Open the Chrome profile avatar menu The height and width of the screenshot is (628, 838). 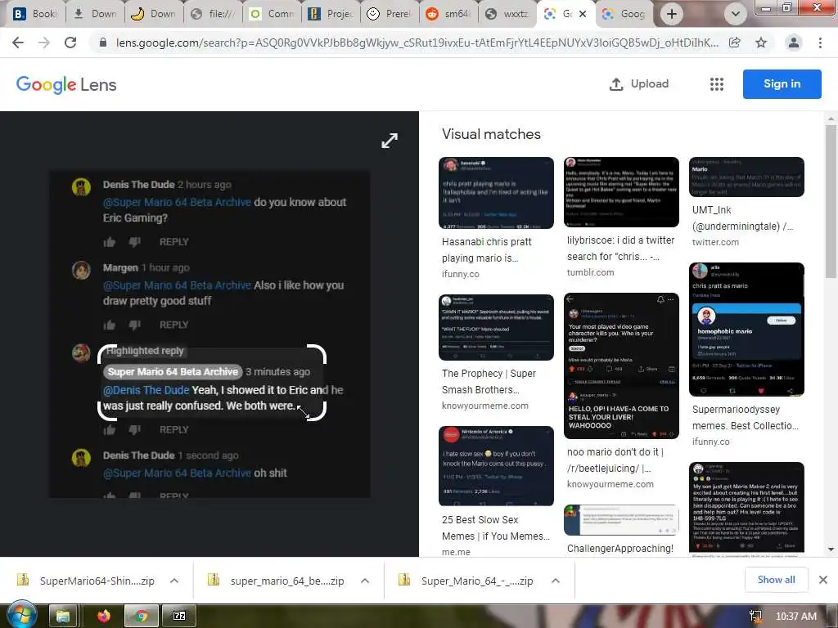tap(794, 43)
